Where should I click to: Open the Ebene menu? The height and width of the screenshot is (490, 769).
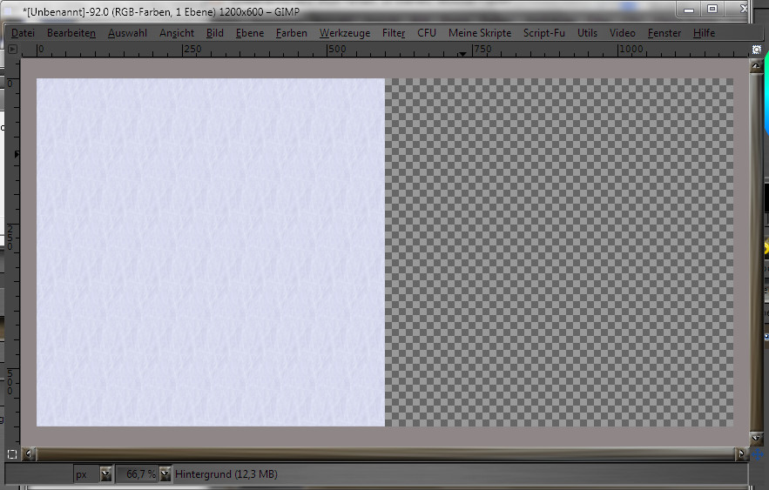click(x=250, y=33)
